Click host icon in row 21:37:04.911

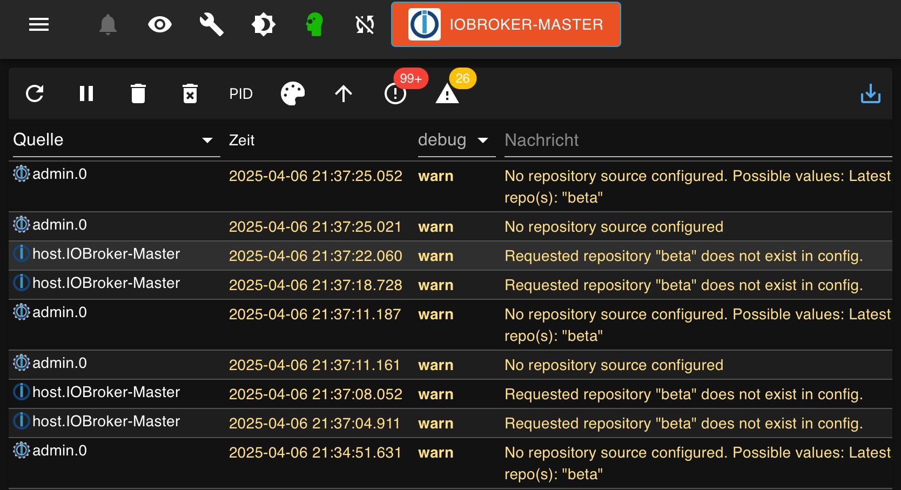[22, 421]
